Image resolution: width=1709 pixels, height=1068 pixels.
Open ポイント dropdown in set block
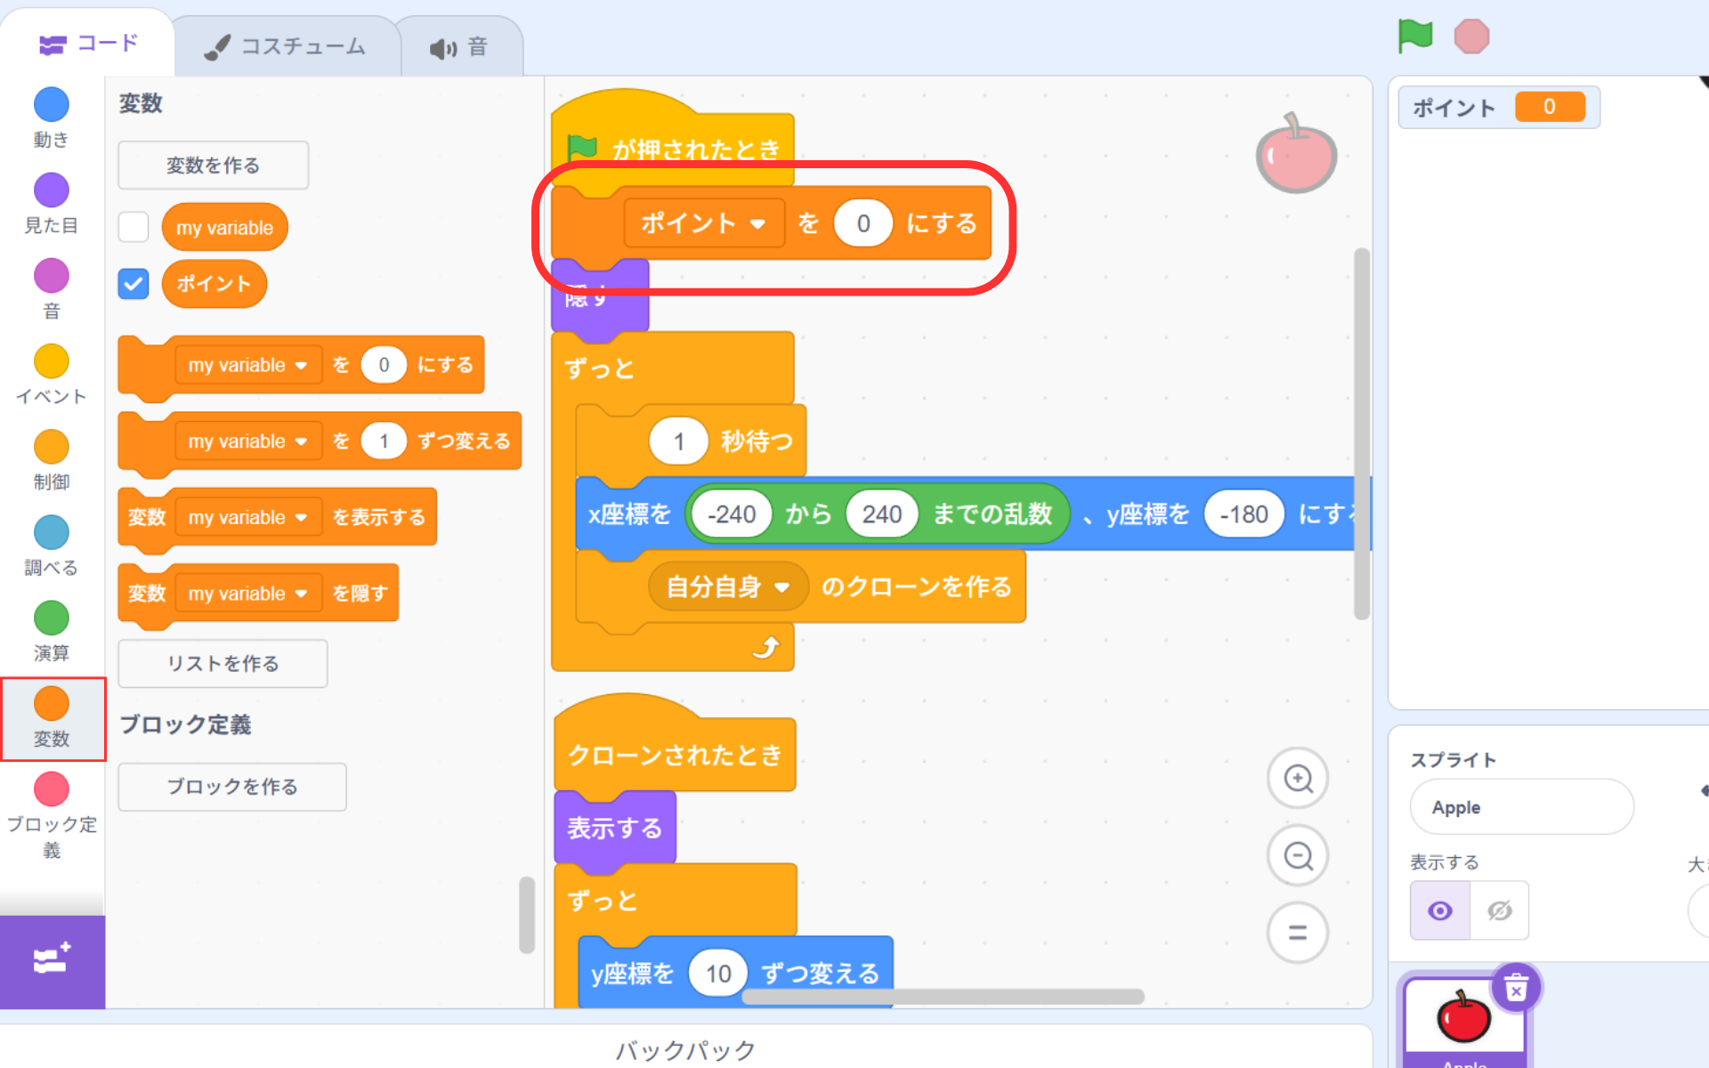coord(757,223)
